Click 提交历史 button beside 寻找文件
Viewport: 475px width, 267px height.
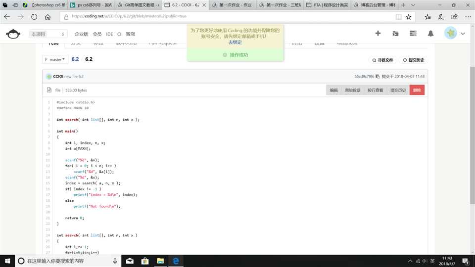[x=414, y=60]
